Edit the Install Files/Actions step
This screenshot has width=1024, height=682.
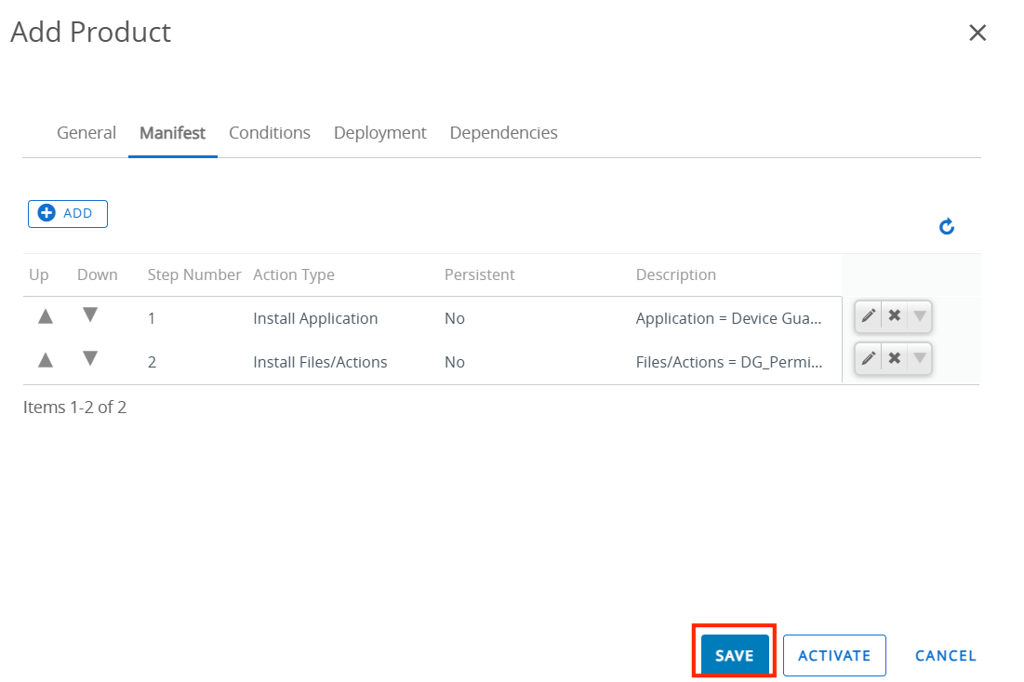[868, 358]
